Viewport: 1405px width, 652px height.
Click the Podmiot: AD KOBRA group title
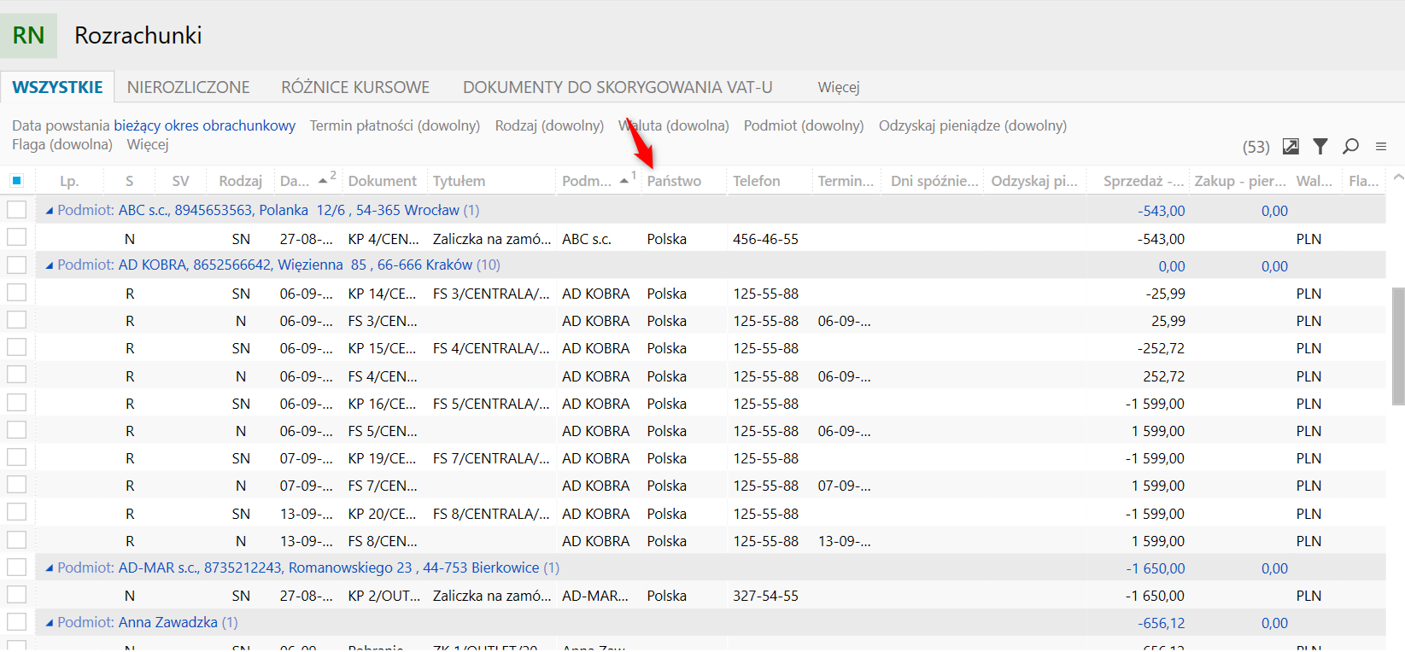coord(278,265)
